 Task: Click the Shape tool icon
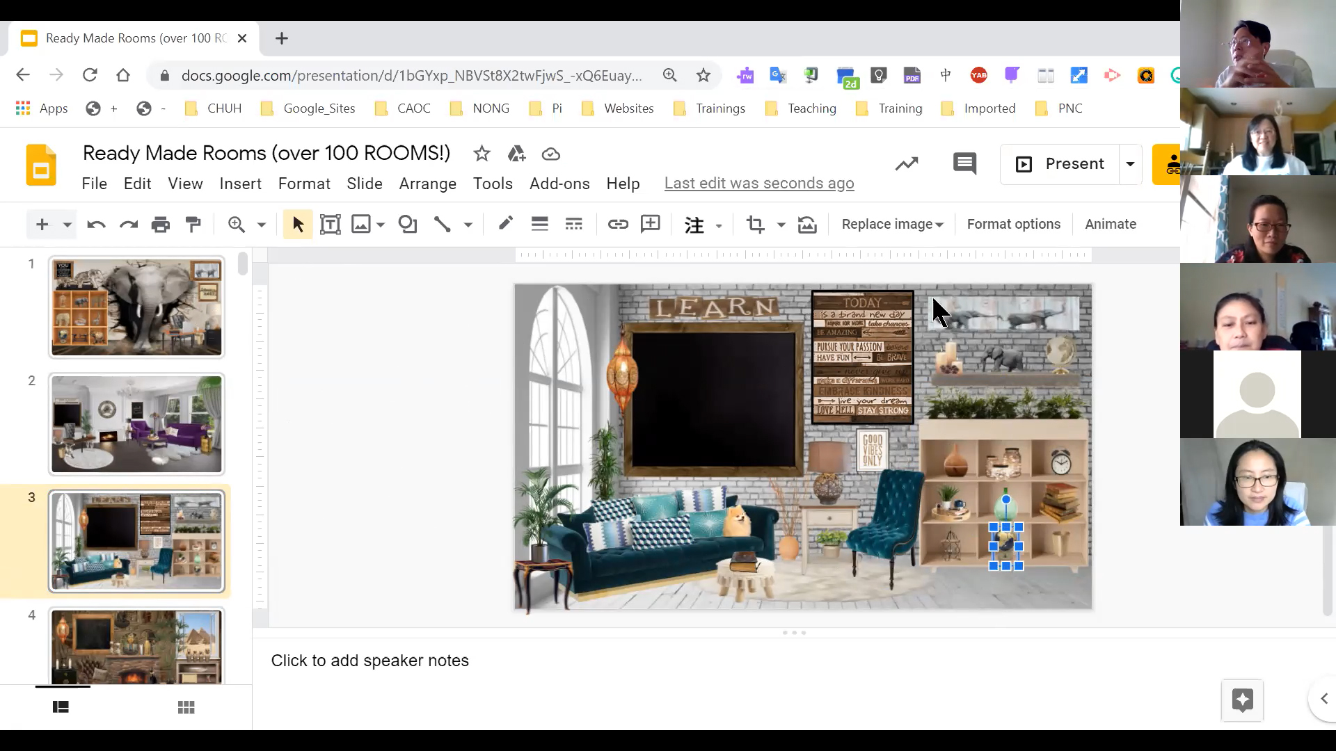coord(408,224)
